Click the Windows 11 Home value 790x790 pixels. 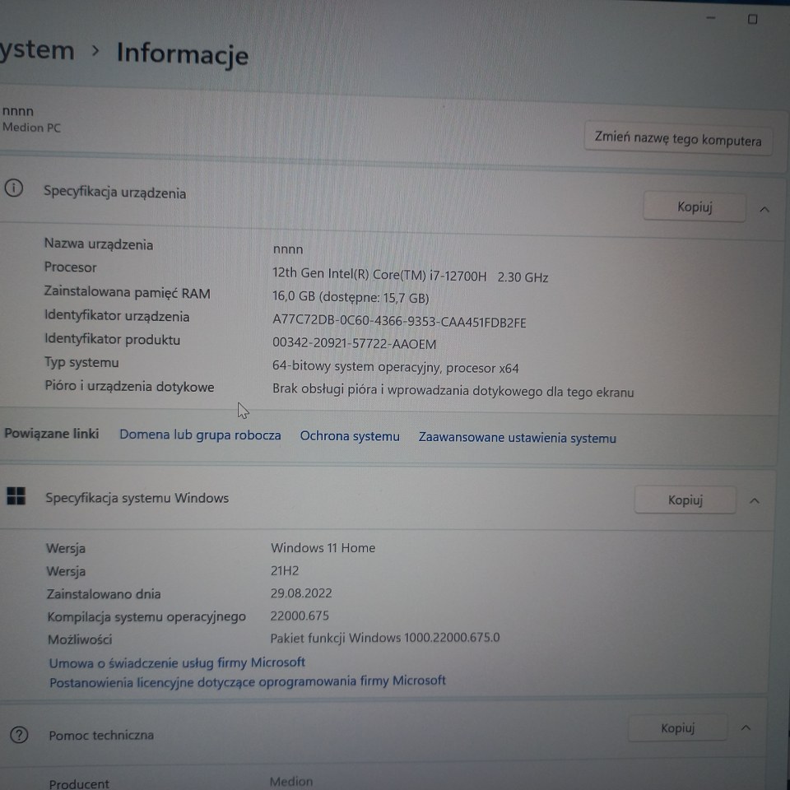tap(323, 548)
